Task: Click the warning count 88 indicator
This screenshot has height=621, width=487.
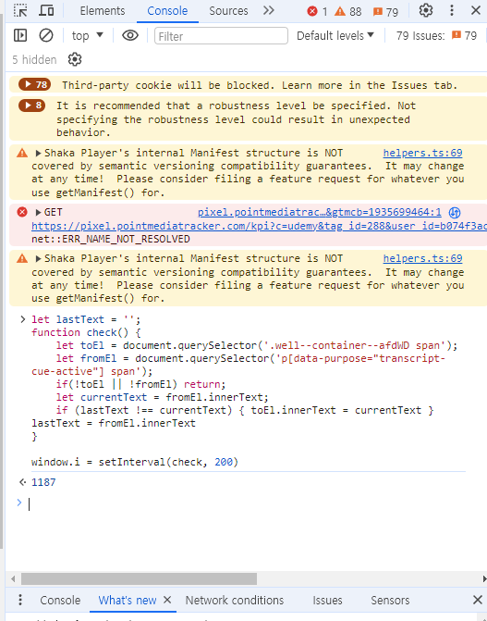Action: (348, 11)
